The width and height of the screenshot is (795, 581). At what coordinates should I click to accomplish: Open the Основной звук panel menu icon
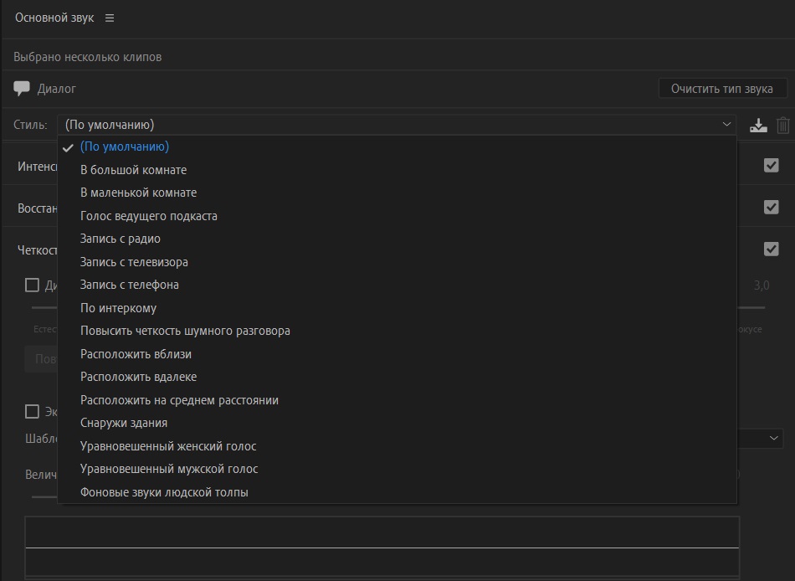[110, 18]
